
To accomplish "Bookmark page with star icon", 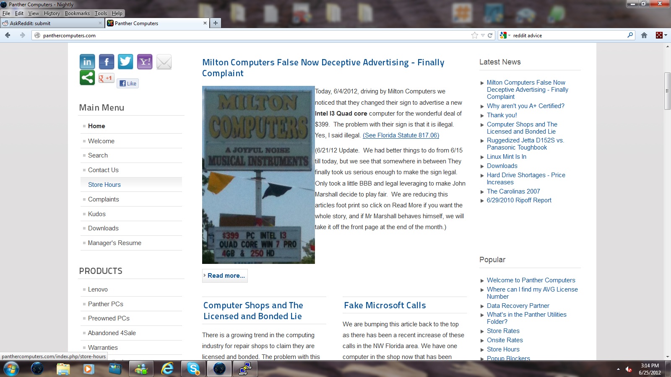I will [474, 35].
